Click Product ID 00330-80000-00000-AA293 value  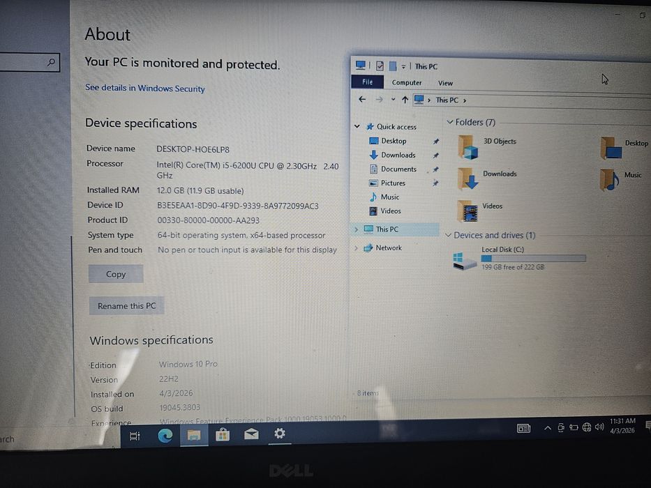click(x=208, y=220)
